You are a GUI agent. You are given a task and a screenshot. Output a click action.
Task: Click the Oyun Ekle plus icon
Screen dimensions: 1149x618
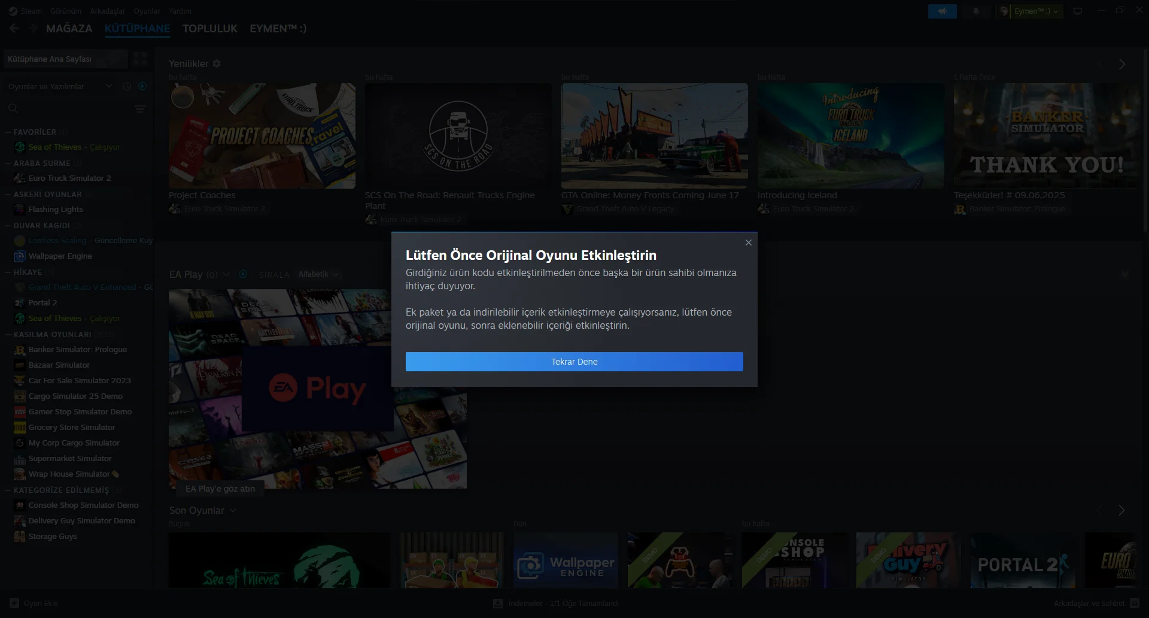coord(14,603)
